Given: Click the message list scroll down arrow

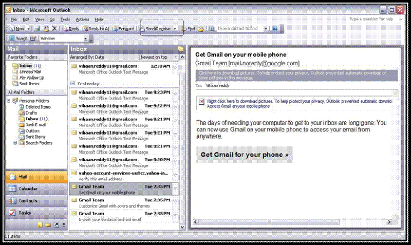Looking at the screenshot, I should [x=182, y=227].
